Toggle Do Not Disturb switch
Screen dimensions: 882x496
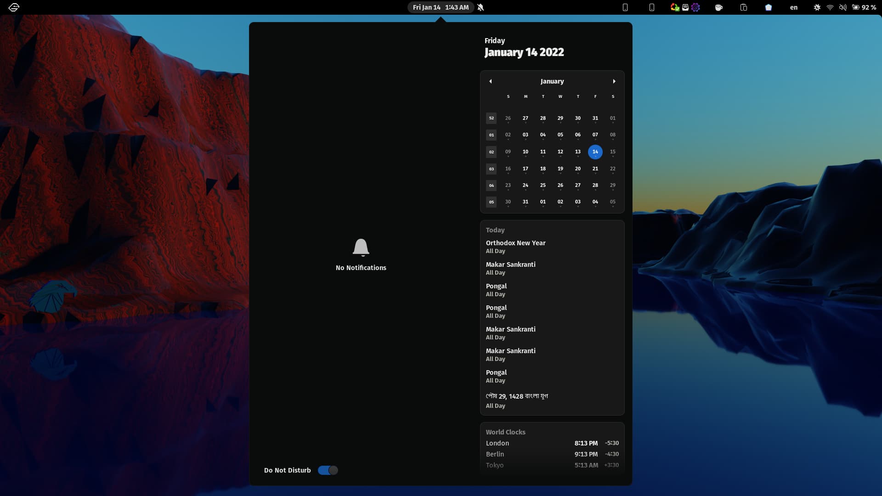[327, 470]
